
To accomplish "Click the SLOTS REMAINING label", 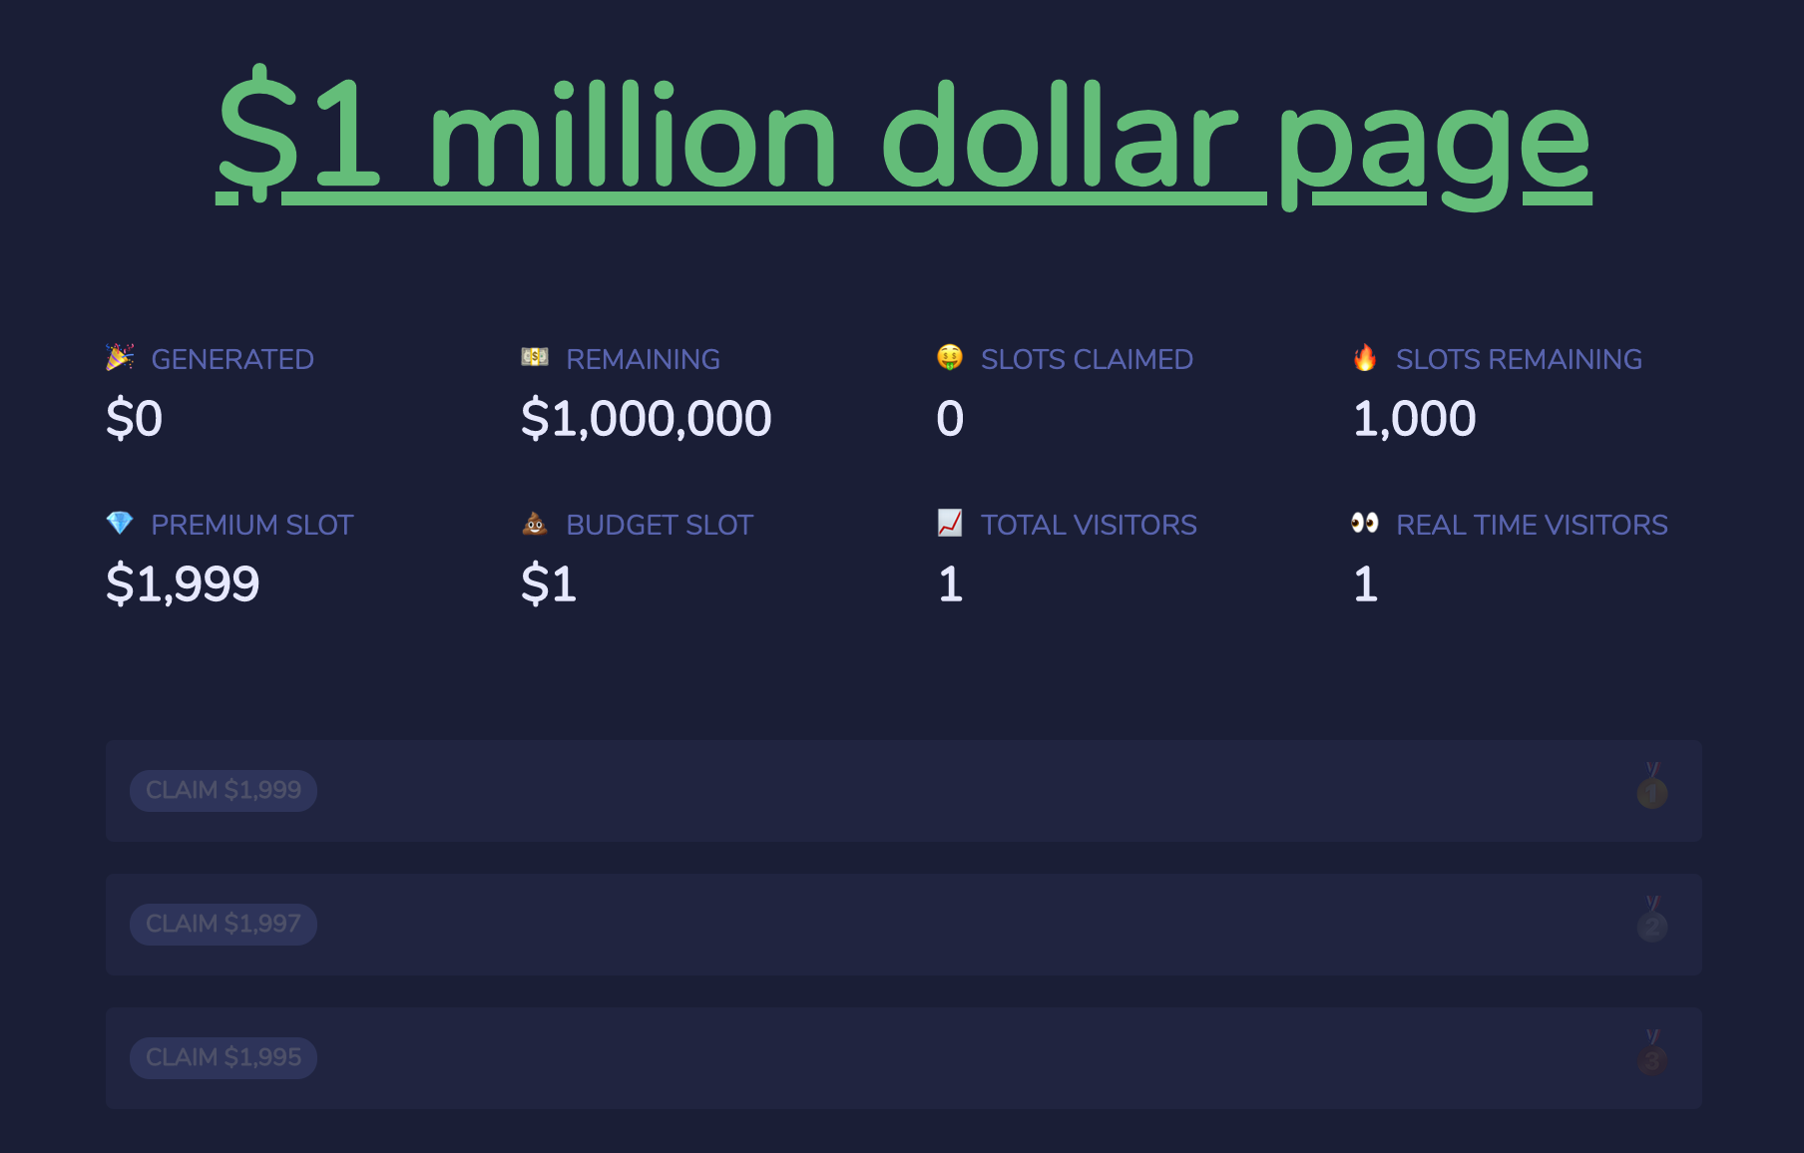I will (1519, 359).
